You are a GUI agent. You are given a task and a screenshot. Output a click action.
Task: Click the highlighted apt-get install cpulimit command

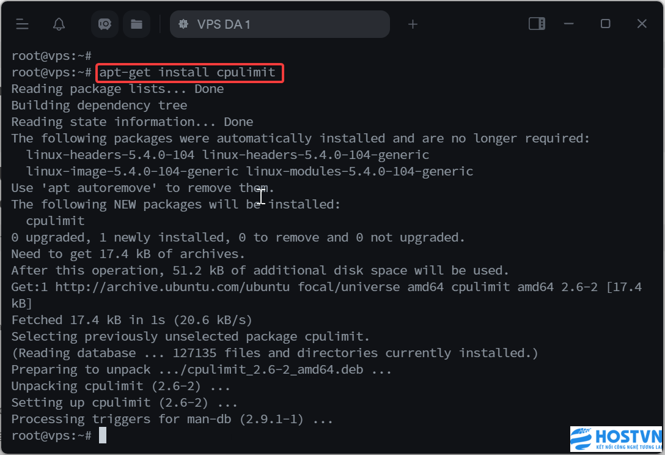(x=188, y=73)
